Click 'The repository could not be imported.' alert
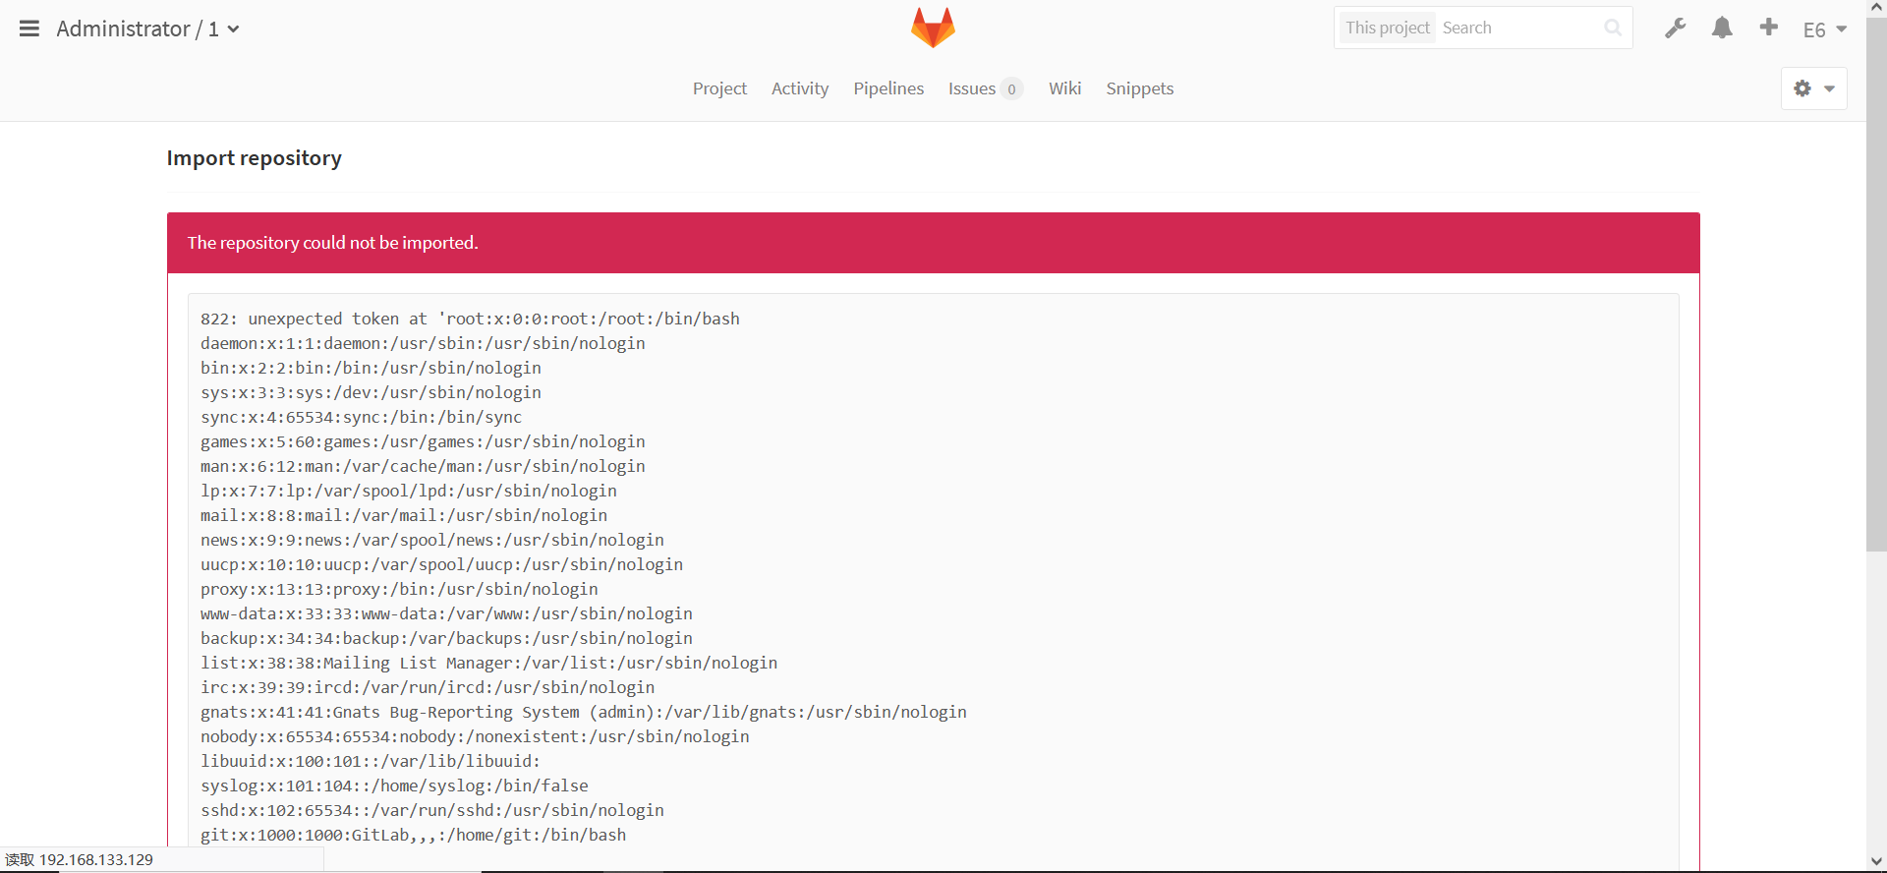Screen dimensions: 1887x873 click(x=933, y=243)
